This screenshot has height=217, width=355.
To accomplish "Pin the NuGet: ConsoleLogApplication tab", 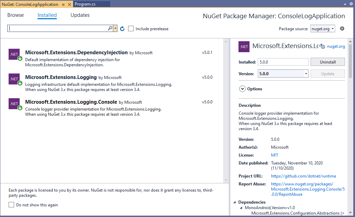I will pyautogui.click(x=63, y=4).
